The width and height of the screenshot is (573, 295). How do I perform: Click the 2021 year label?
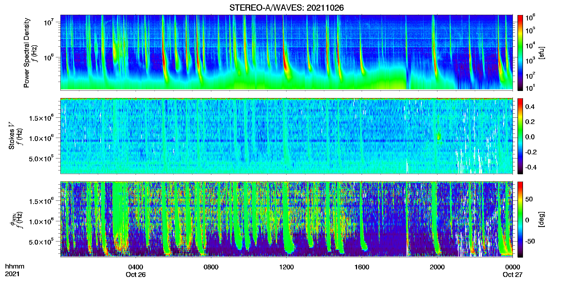click(x=12, y=274)
